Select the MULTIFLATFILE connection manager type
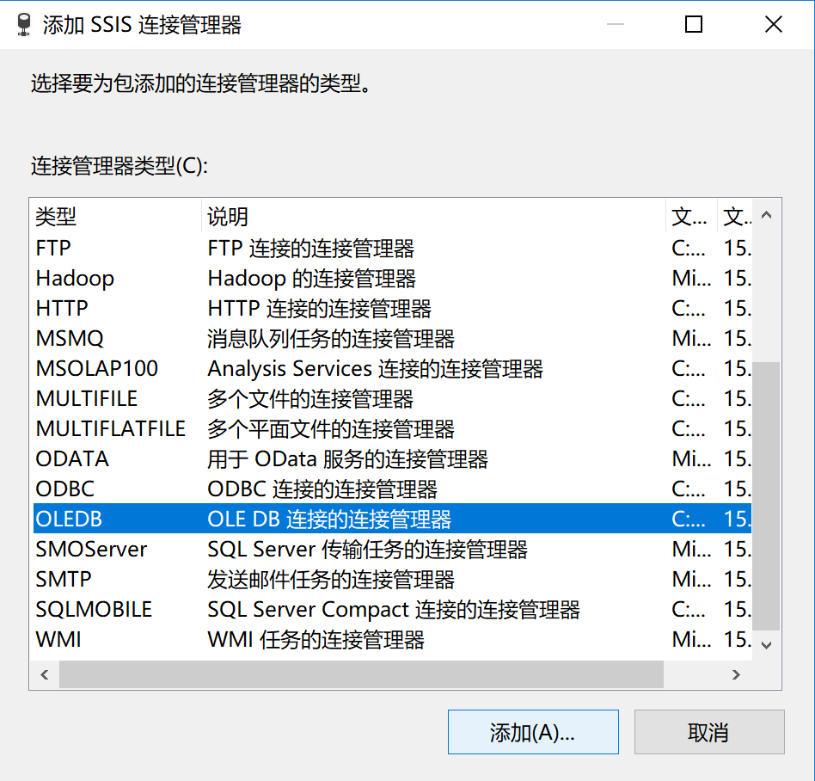This screenshot has width=815, height=781. pyautogui.click(x=110, y=428)
